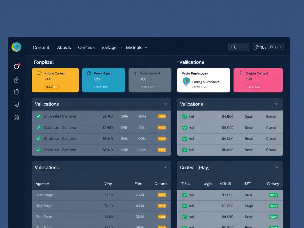This screenshot has height=228, width=304.
Task: Go to the home icon in the sidebar
Action: click(16, 80)
